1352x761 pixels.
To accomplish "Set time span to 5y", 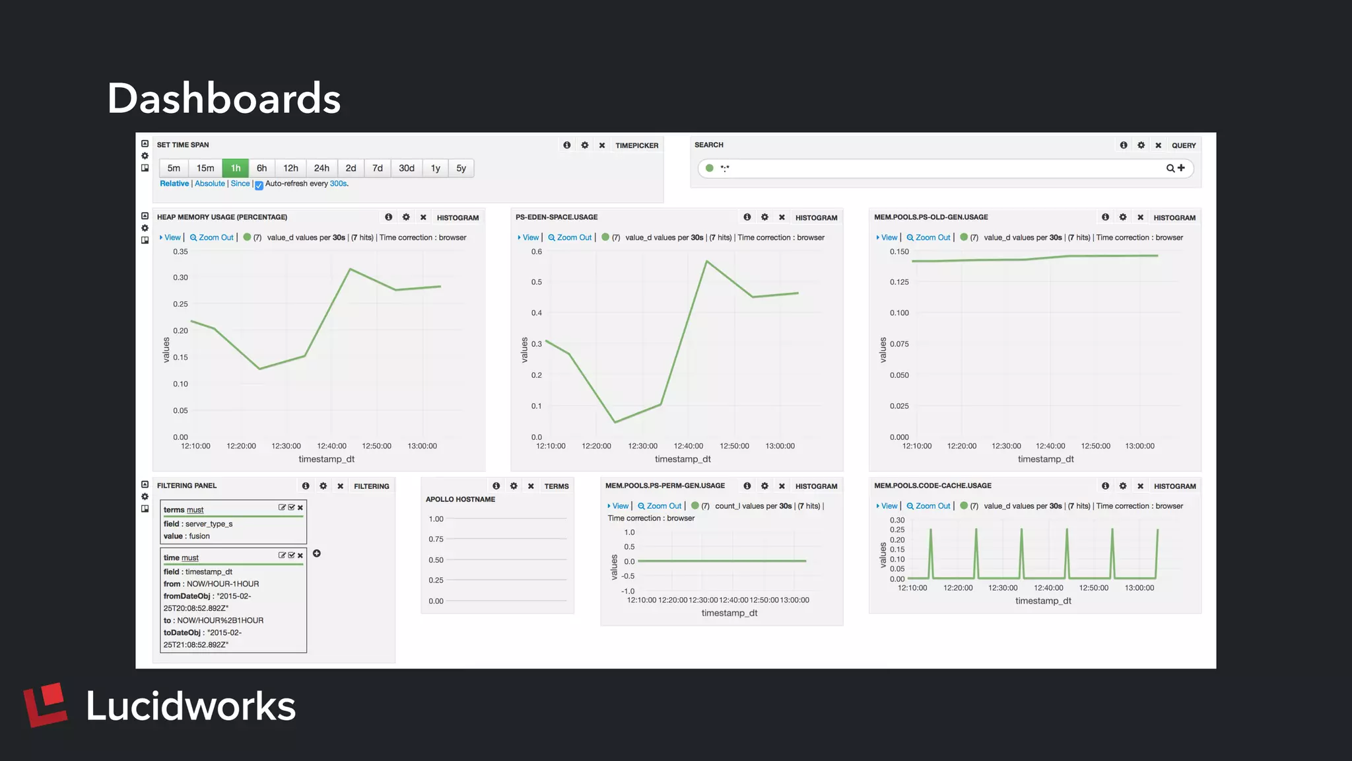I will point(461,168).
